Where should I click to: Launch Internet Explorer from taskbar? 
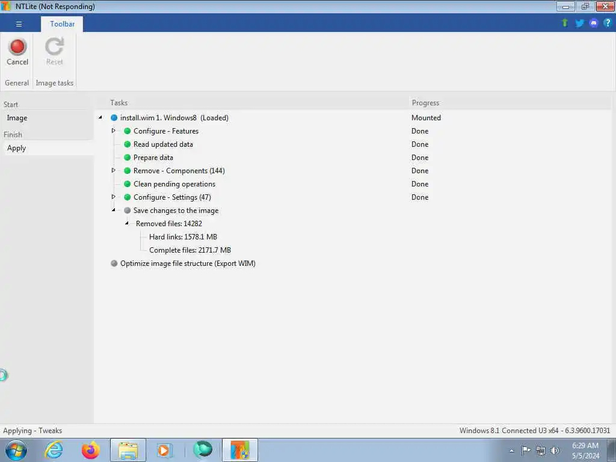54,450
